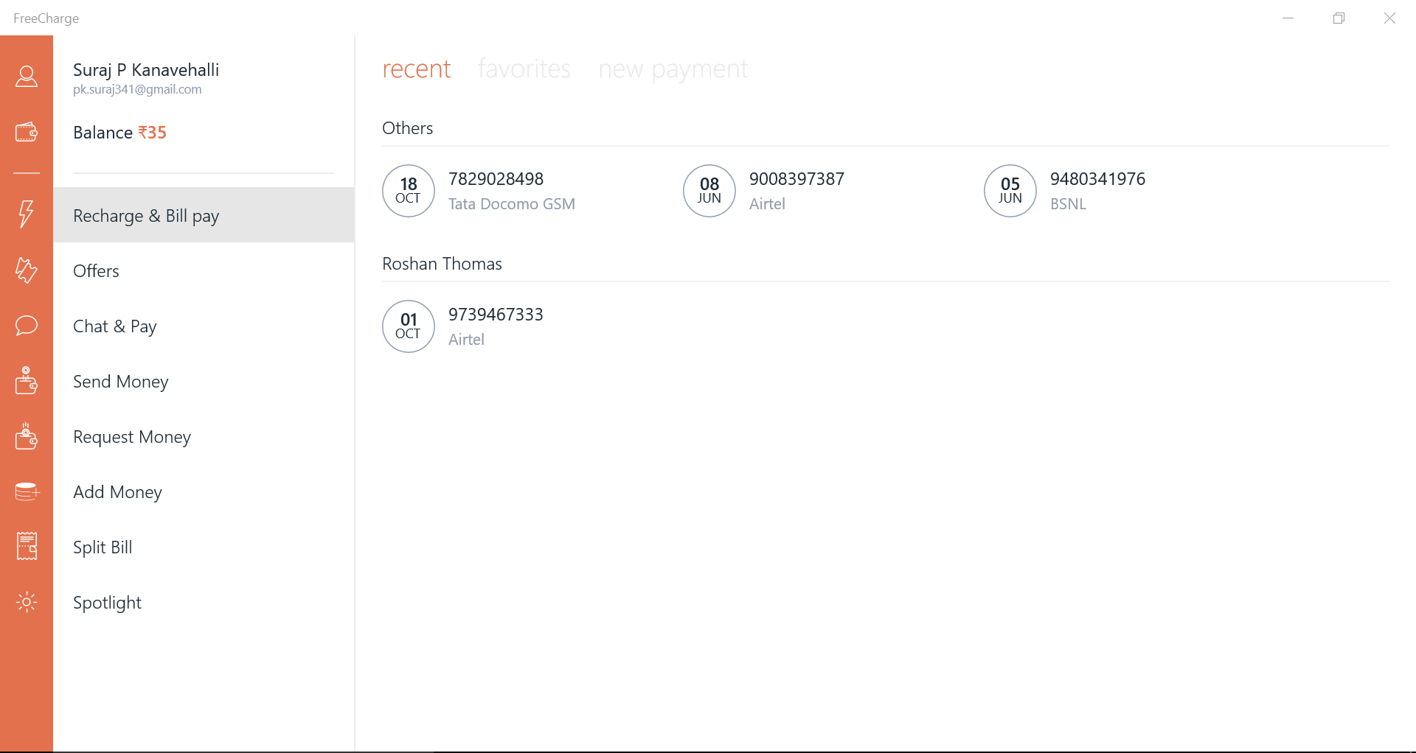Open Spotlight menu entry

coord(204,602)
